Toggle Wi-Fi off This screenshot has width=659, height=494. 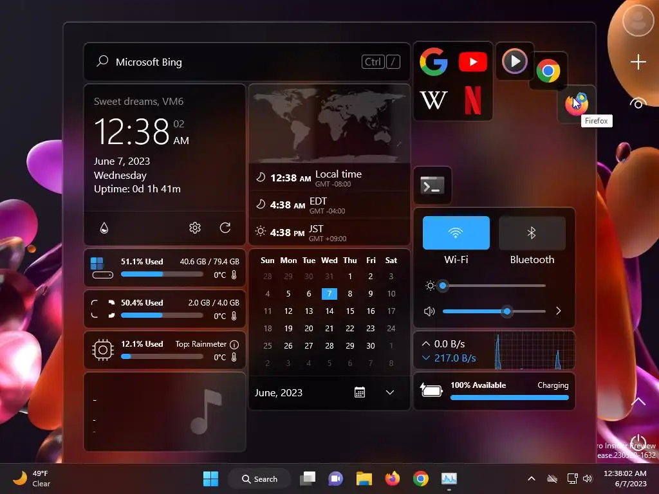point(456,233)
